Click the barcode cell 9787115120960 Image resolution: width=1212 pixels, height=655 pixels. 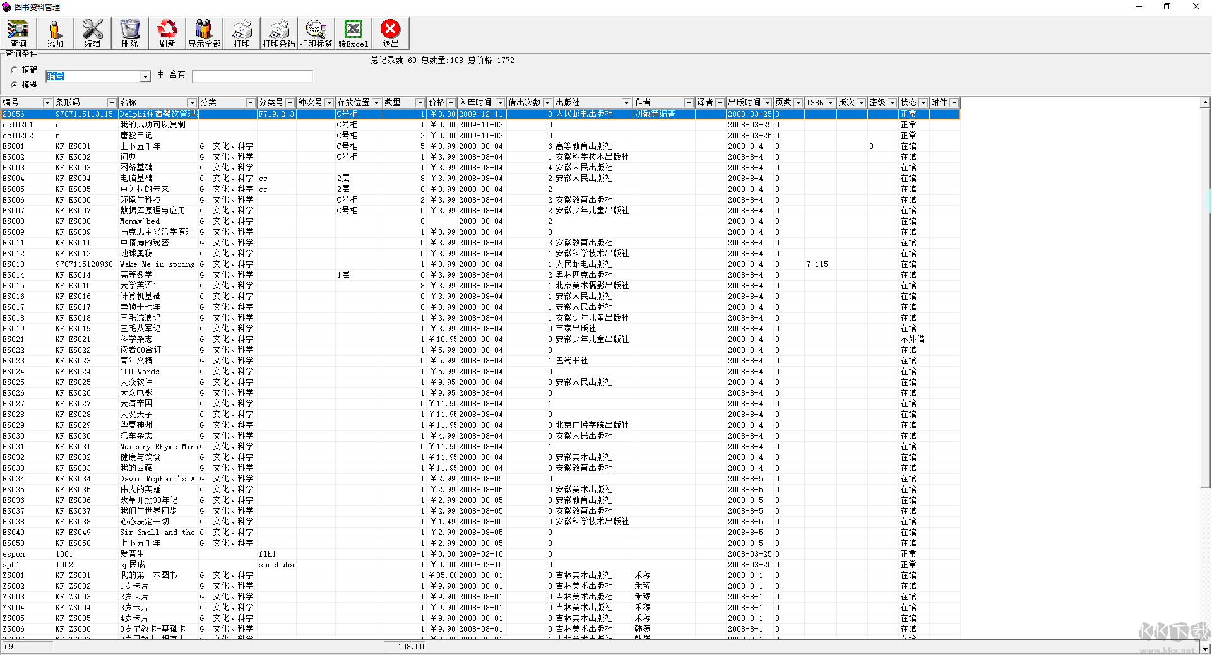pyautogui.click(x=84, y=264)
